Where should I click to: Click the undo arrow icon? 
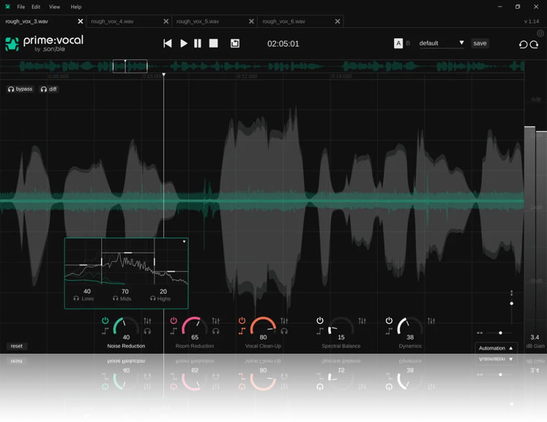523,44
